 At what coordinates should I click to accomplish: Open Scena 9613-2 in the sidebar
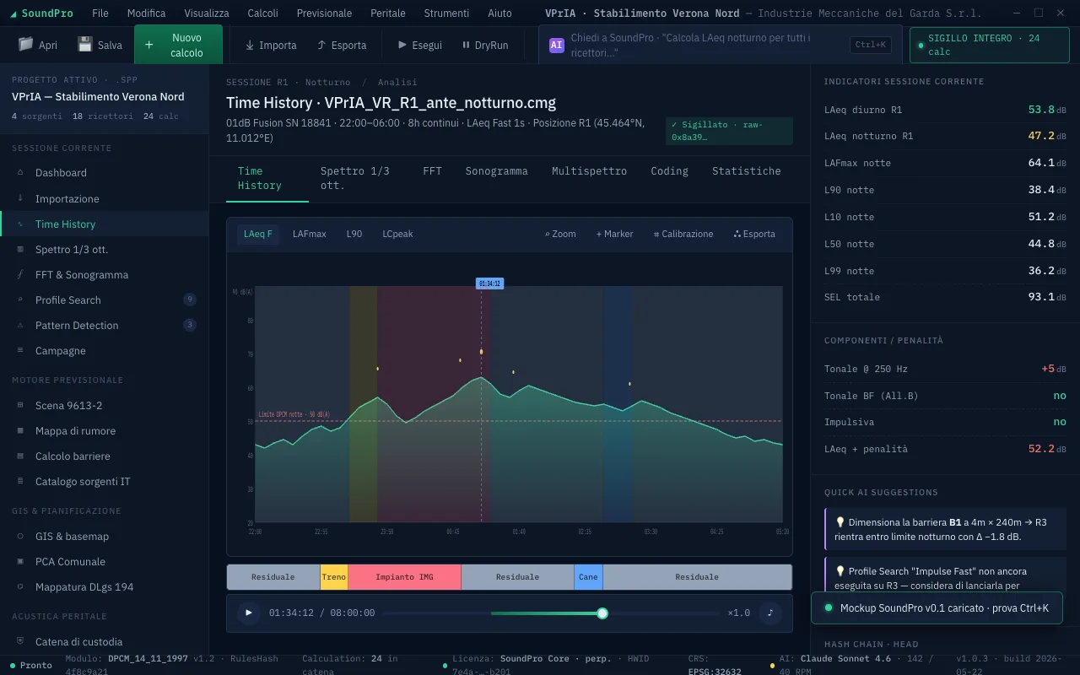tap(104, 405)
